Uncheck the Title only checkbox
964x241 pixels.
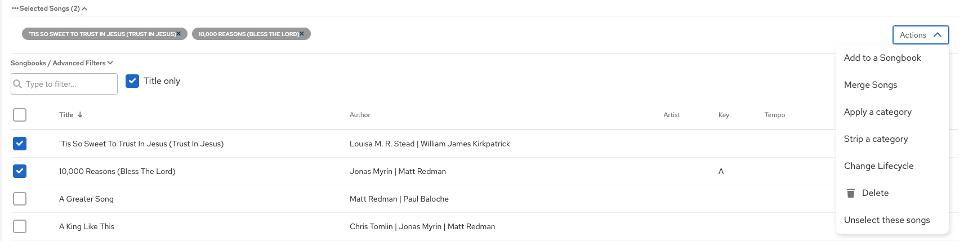132,81
